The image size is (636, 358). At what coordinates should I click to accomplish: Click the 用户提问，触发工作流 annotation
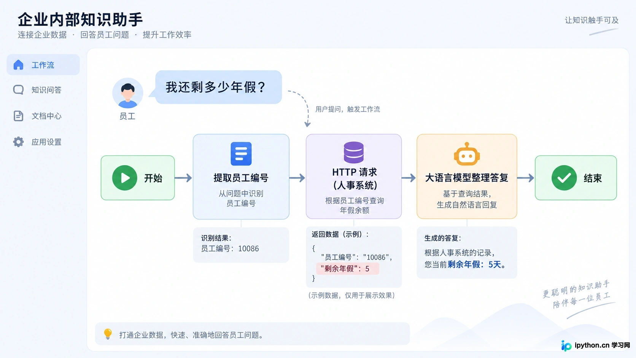click(348, 109)
